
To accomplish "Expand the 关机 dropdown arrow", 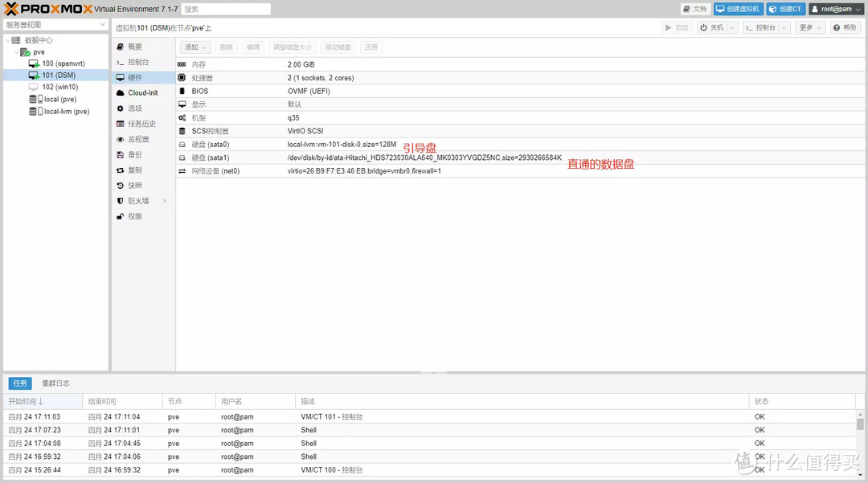I will pos(732,27).
